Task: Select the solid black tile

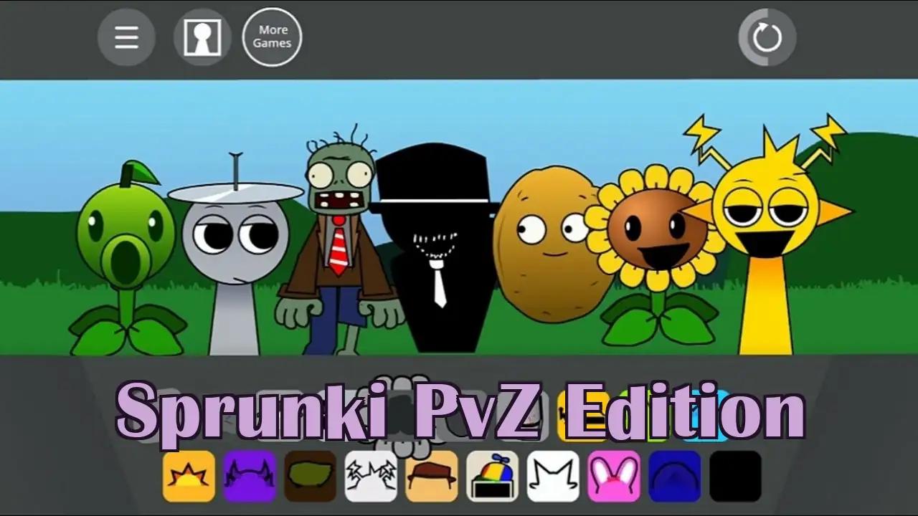Action: point(736,476)
